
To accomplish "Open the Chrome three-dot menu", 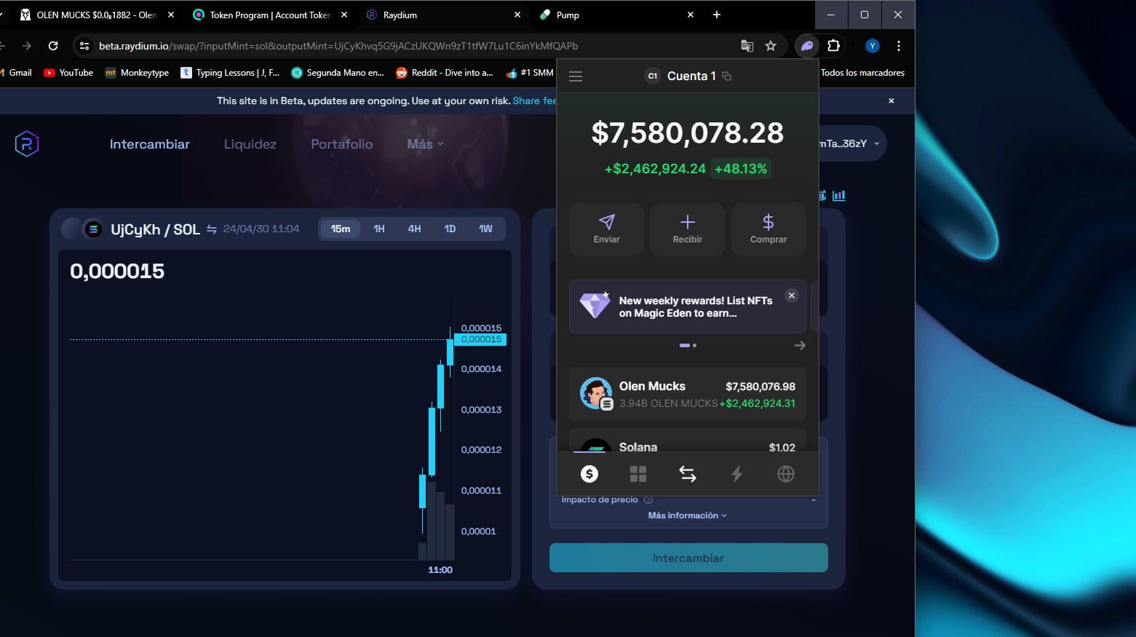I will pyautogui.click(x=899, y=46).
